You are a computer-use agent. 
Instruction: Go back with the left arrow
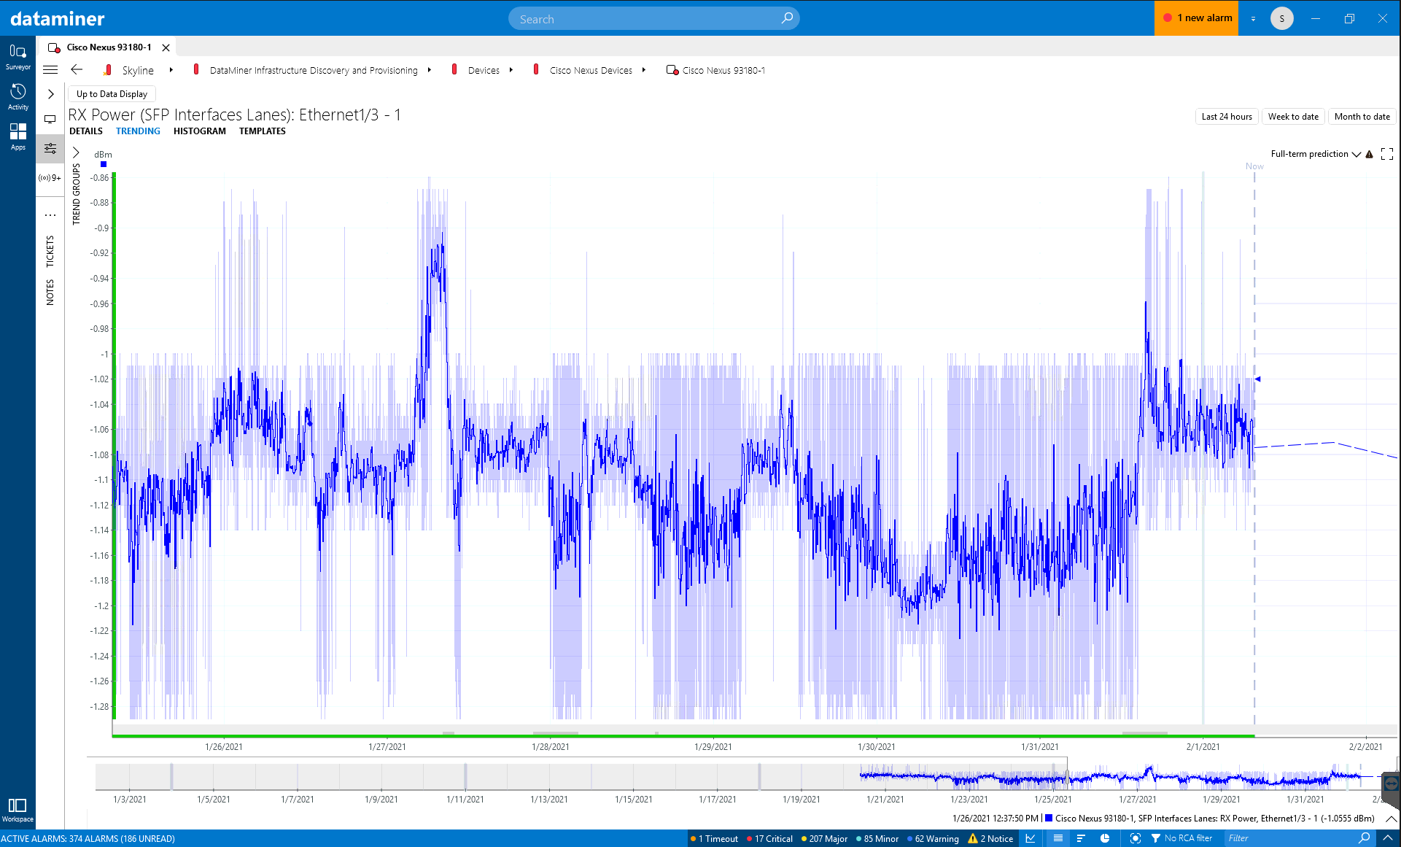(77, 70)
